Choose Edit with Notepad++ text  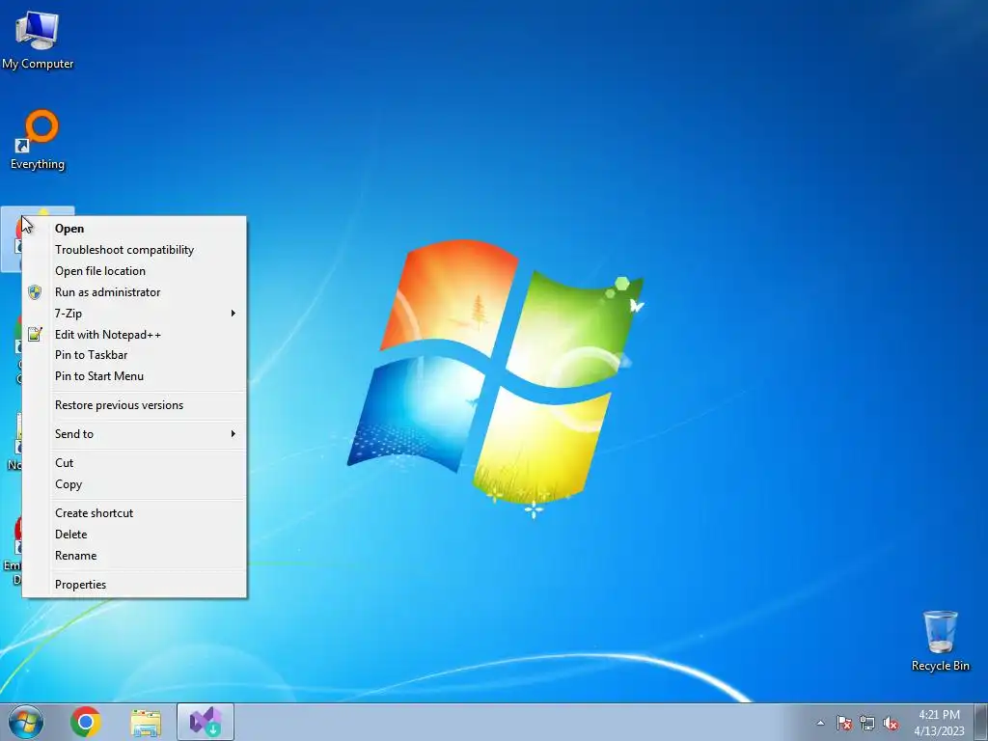point(108,335)
